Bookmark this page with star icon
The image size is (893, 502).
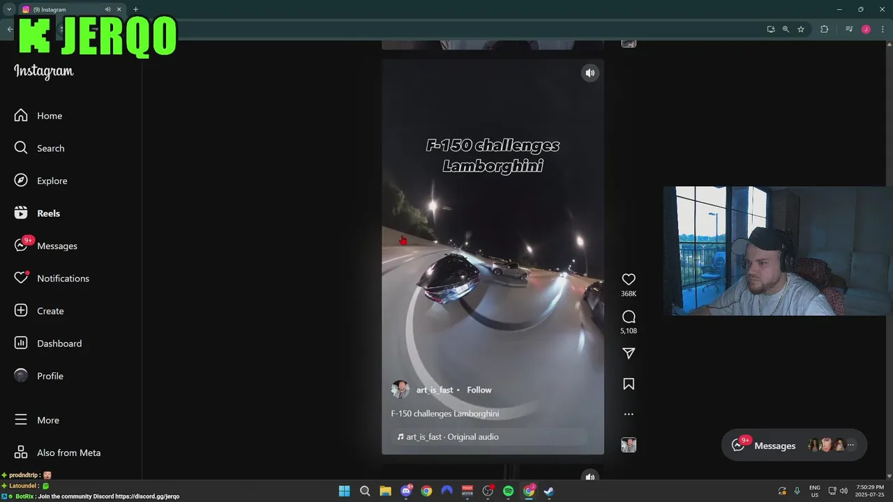(x=801, y=29)
